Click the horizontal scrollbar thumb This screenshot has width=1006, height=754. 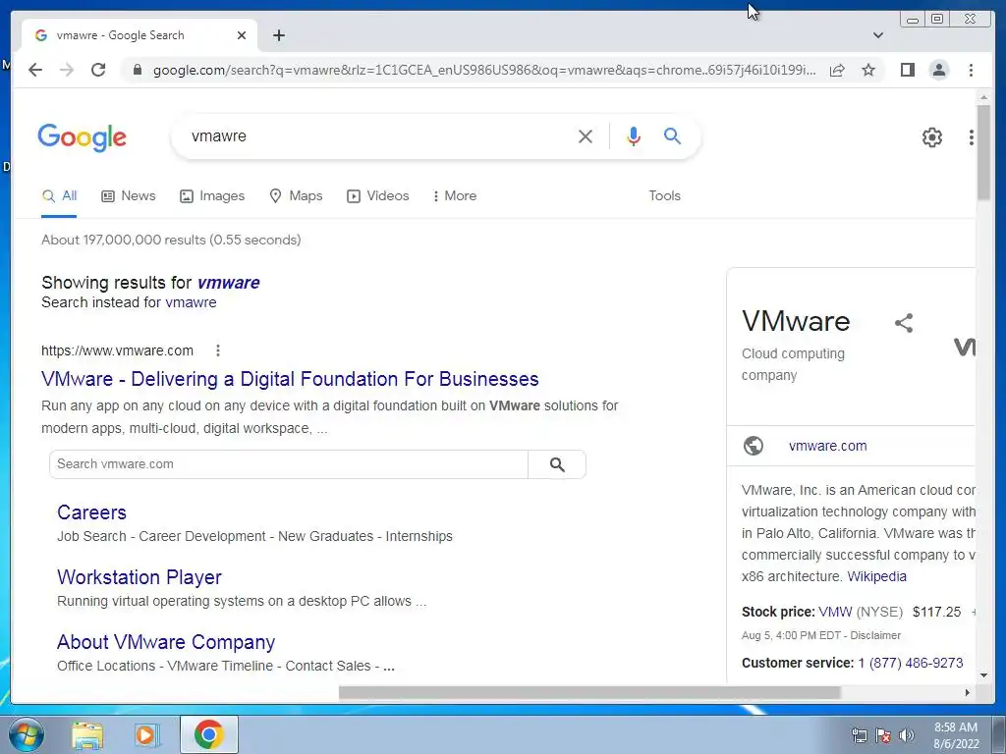pyautogui.click(x=589, y=692)
